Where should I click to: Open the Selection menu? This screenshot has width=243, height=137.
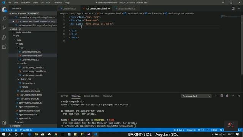click(25, 3)
